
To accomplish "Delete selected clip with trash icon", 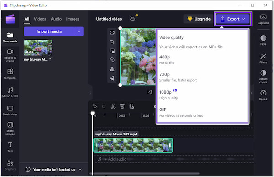I will (x=122, y=106).
